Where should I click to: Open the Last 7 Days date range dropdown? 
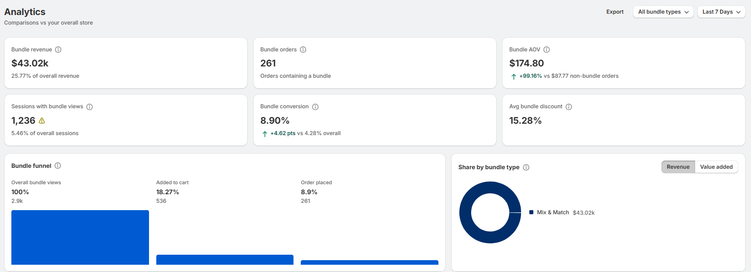tap(721, 12)
